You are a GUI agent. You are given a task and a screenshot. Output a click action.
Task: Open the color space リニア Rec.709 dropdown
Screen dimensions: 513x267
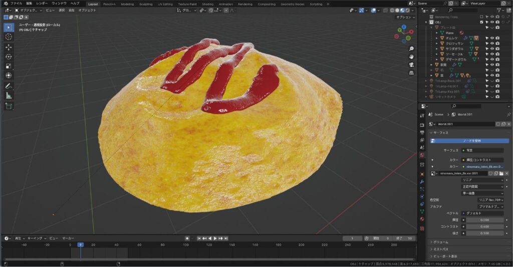[x=491, y=200]
